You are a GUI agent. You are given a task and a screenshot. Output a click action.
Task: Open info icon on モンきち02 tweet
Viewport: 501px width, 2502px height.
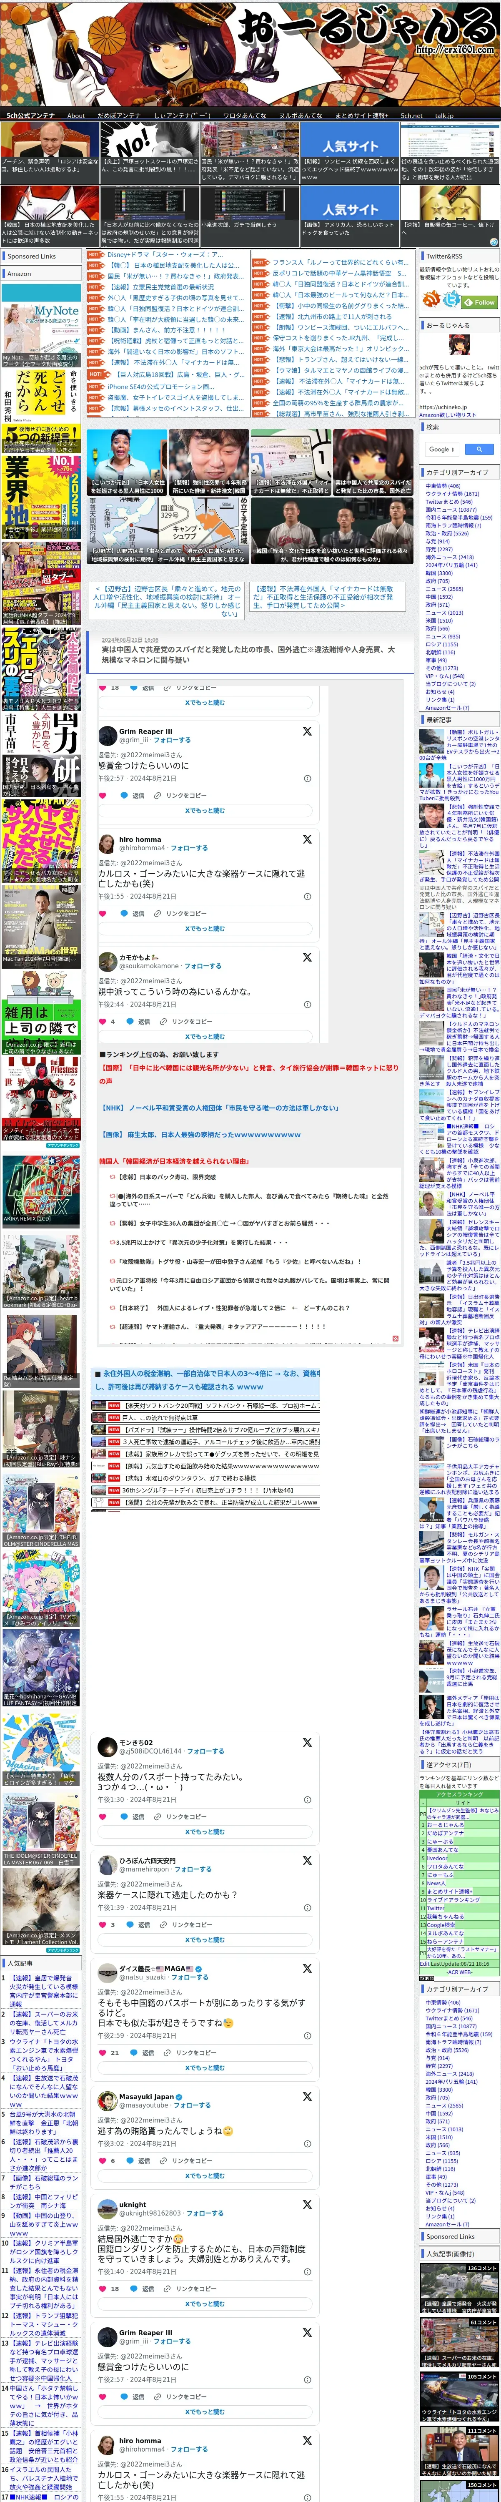point(308,1800)
